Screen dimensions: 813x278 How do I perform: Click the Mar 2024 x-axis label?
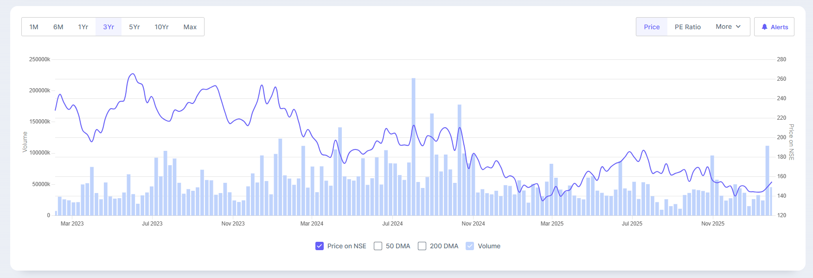[312, 224]
